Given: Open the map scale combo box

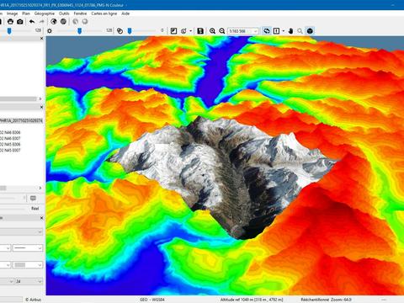Looking at the screenshot, I should (x=243, y=31).
